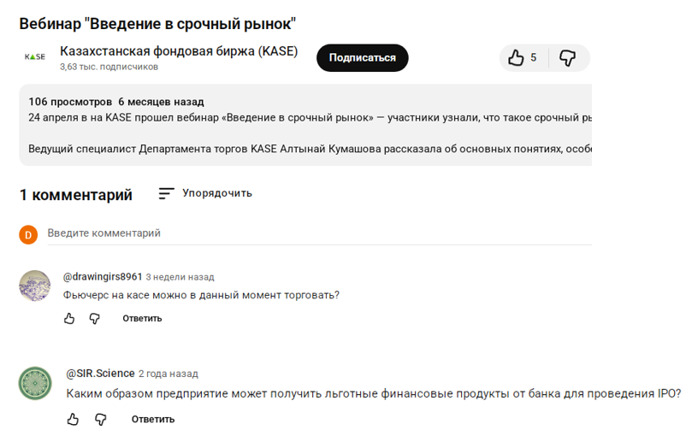Reply to the @SIR.Science comment
The width and height of the screenshot is (692, 436).
(153, 420)
